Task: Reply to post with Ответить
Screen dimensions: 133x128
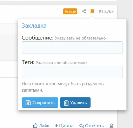Action: [x=91, y=126]
